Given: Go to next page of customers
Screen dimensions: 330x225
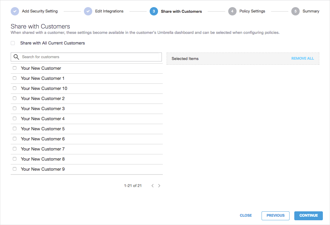Looking at the screenshot, I should point(159,186).
